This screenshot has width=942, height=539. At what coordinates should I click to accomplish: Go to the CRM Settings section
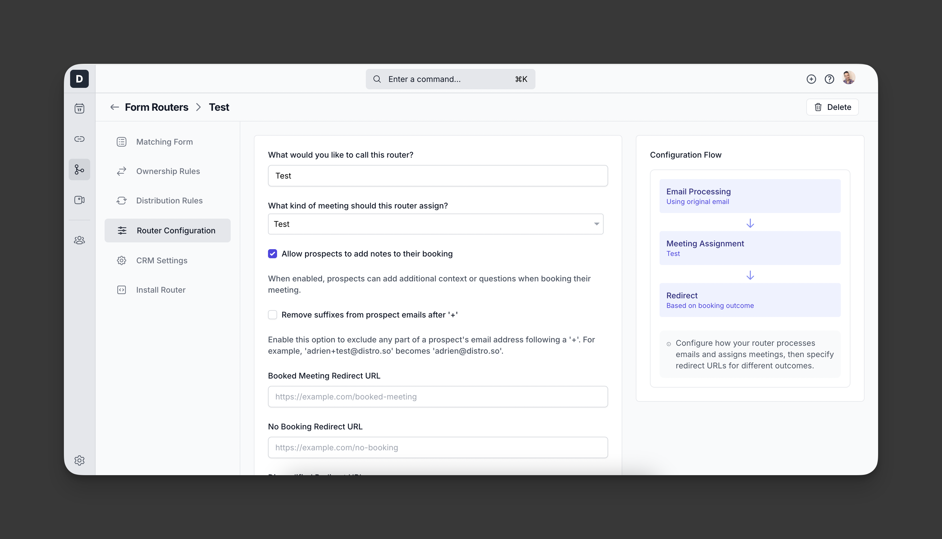pos(161,260)
